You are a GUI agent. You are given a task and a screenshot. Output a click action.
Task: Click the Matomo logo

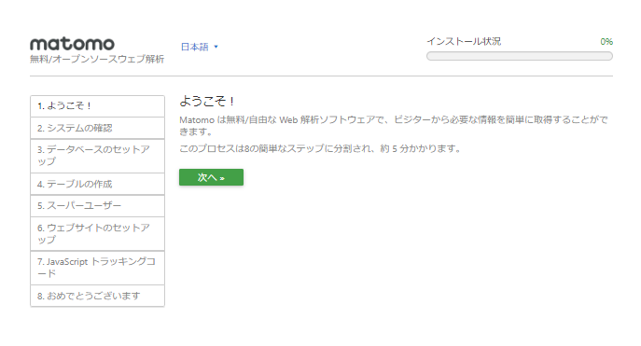click(x=72, y=44)
